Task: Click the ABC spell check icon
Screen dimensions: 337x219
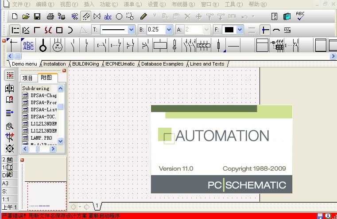Action: 300,16
